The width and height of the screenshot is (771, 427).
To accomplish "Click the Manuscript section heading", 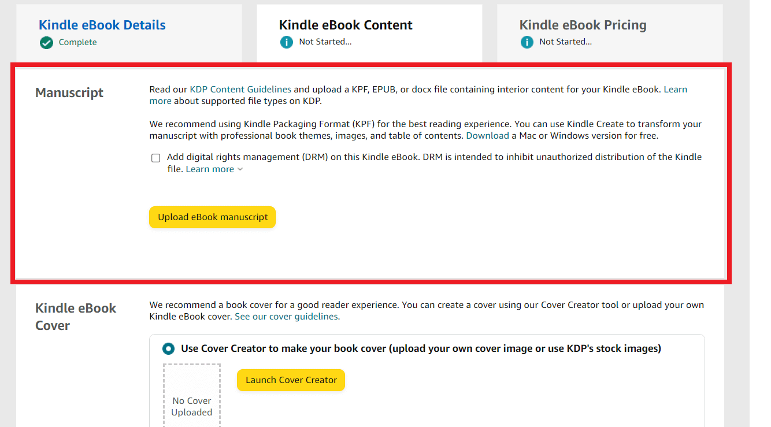I will (69, 92).
